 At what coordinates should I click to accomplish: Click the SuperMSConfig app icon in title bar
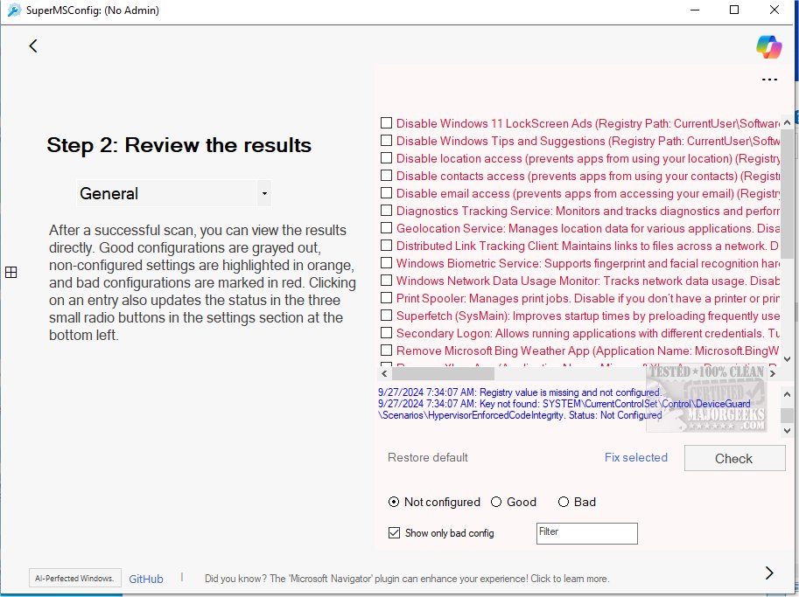click(x=14, y=10)
